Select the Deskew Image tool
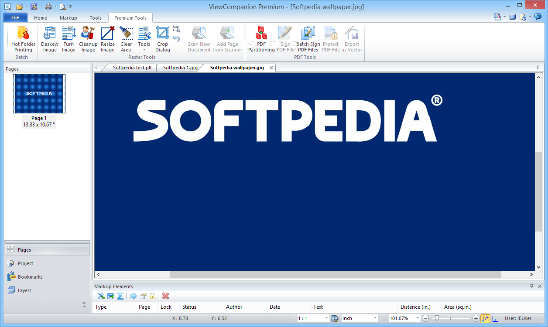The image size is (548, 327). pos(50,39)
